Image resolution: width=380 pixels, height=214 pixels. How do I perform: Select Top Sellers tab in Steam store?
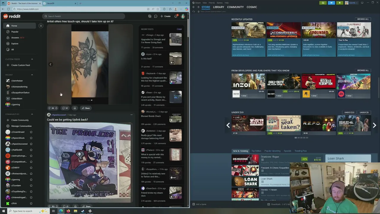256,151
